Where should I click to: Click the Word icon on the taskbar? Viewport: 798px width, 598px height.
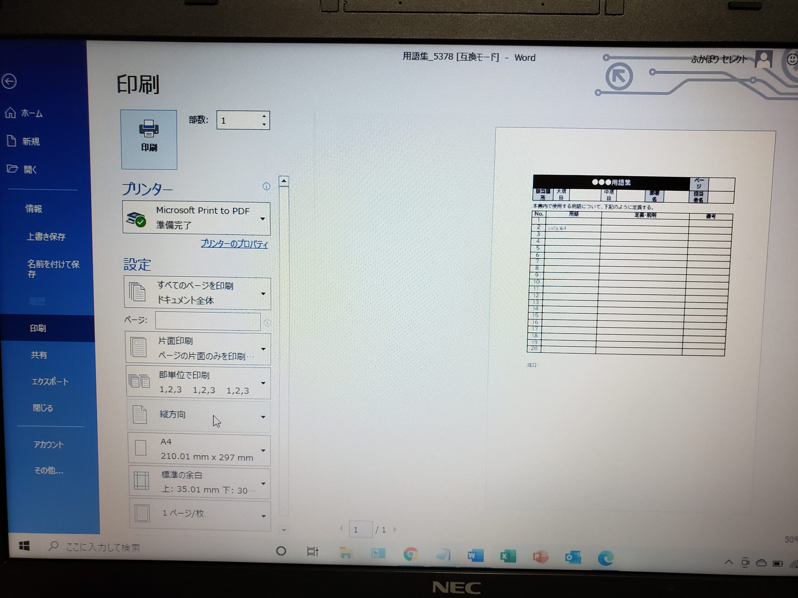[x=475, y=556]
